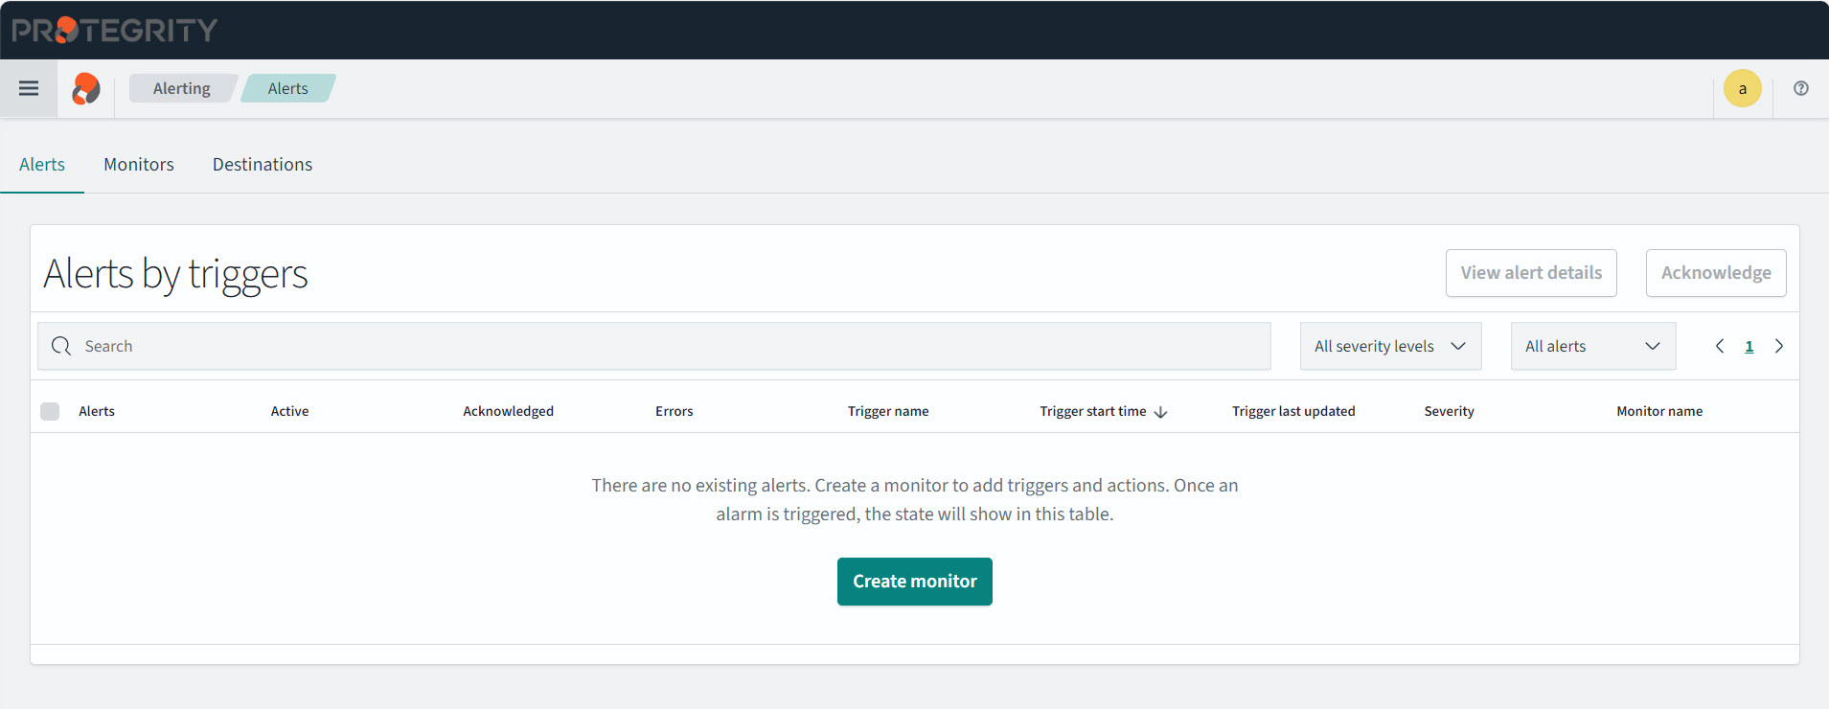The image size is (1829, 709).
Task: Switch to the Monitors tab
Action: tap(139, 165)
